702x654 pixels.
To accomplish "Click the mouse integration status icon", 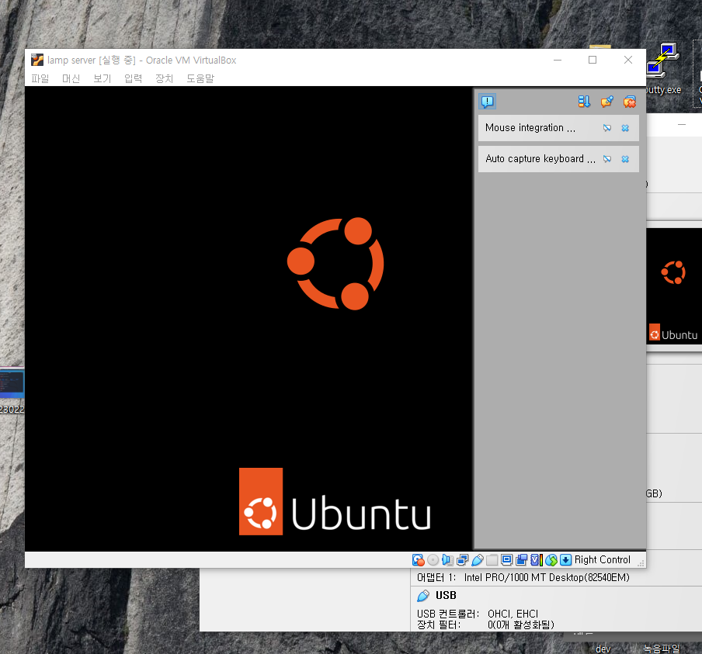I will [551, 560].
